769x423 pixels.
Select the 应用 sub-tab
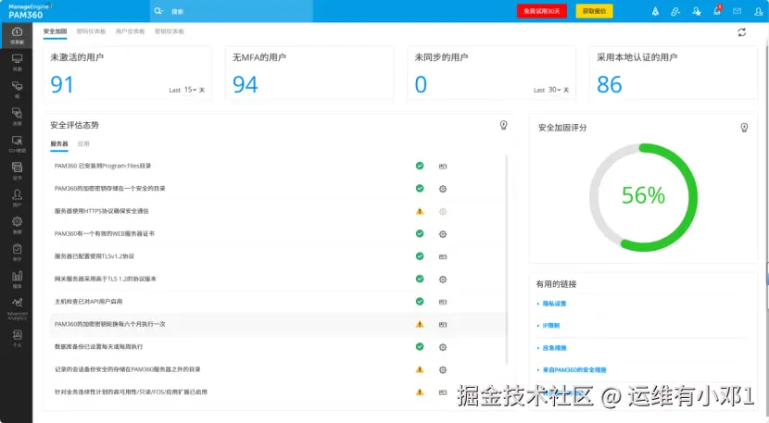tap(83, 143)
